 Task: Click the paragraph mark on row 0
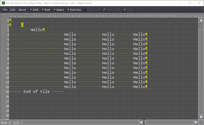(10, 20)
